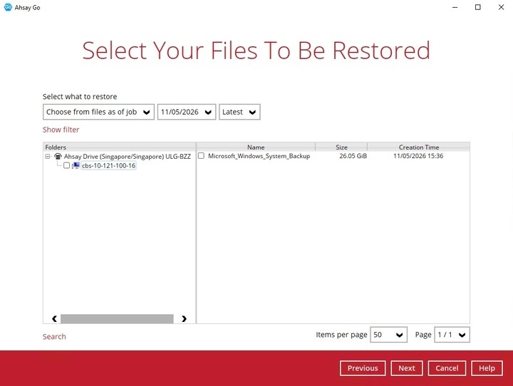
Task: Click the 11/05/2026 15:36 creation time
Action: tap(418, 156)
